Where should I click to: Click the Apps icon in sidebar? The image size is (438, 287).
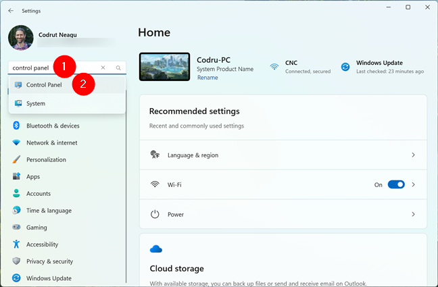[x=16, y=176]
